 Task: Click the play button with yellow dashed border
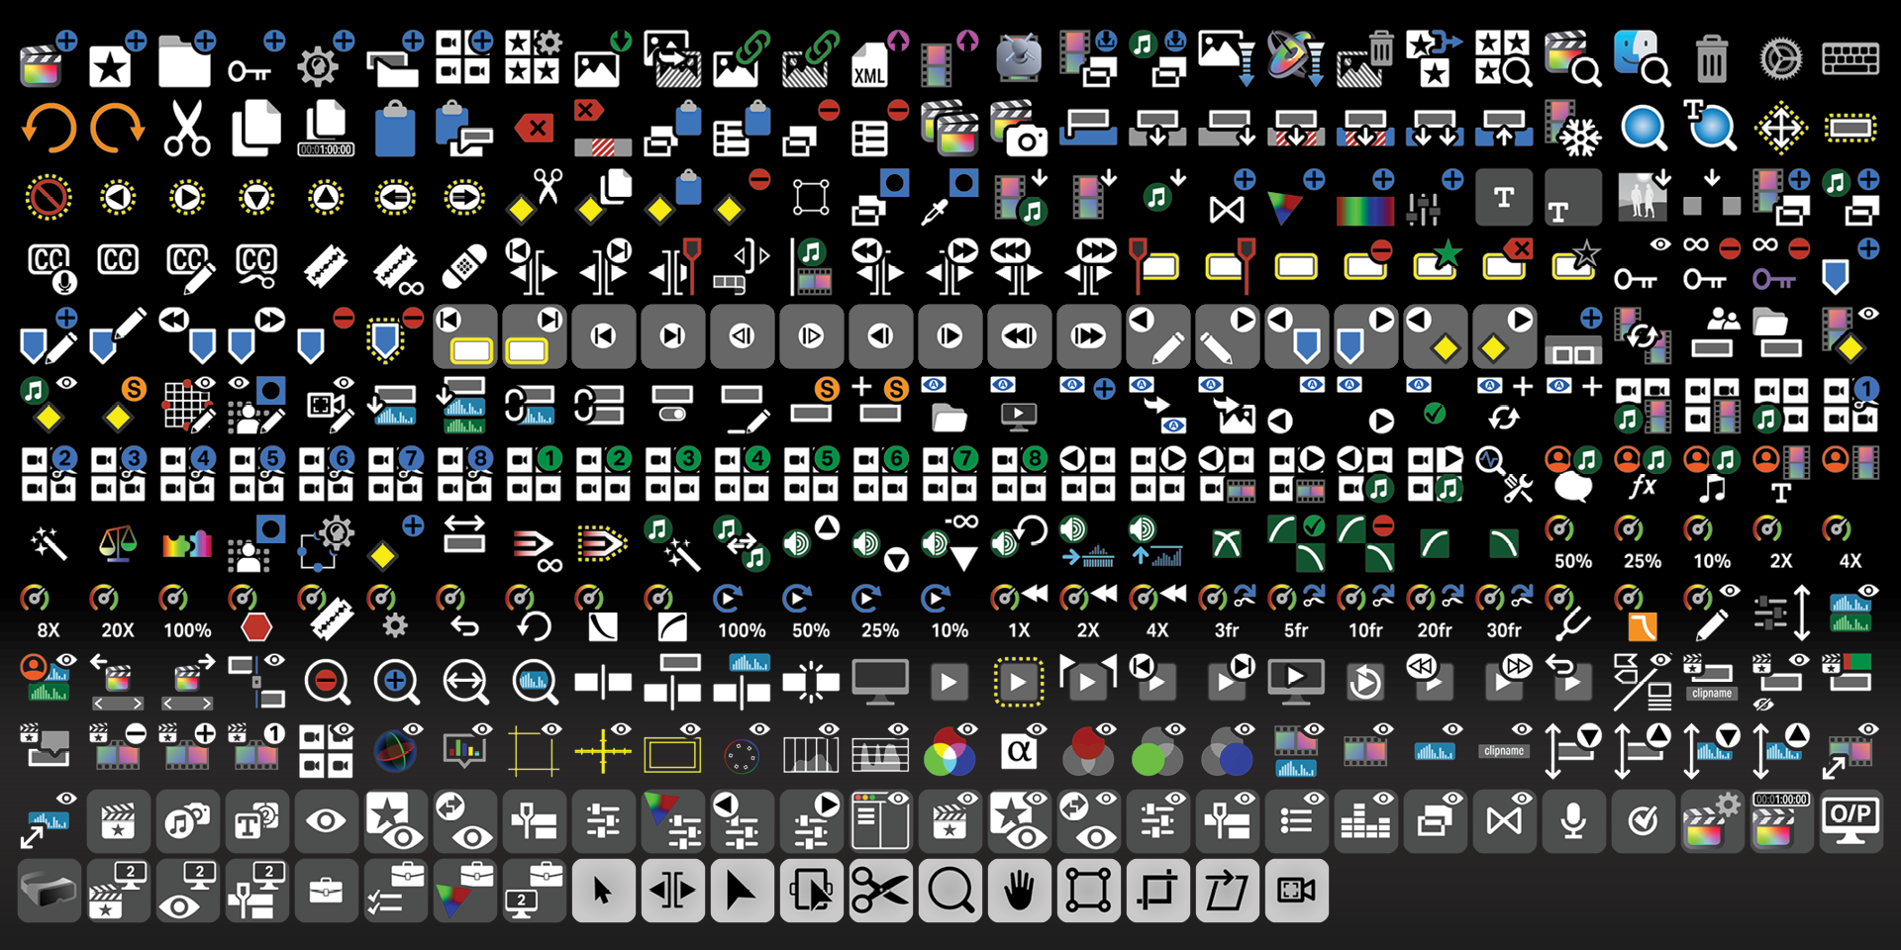pos(1018,683)
